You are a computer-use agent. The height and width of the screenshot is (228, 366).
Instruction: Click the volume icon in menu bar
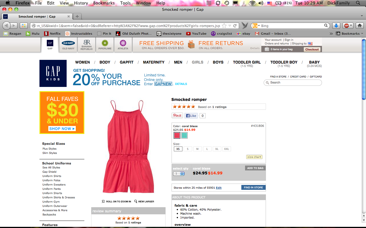pos(260,3)
